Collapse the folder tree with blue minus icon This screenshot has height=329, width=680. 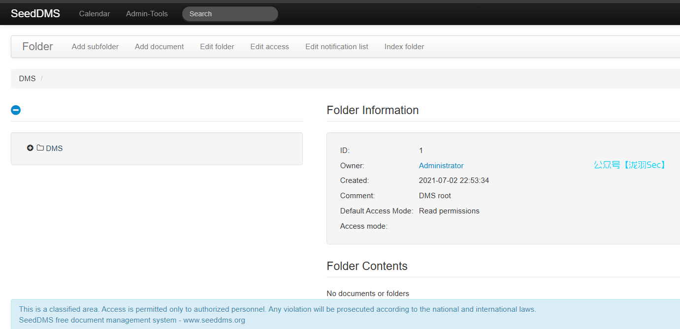click(16, 110)
